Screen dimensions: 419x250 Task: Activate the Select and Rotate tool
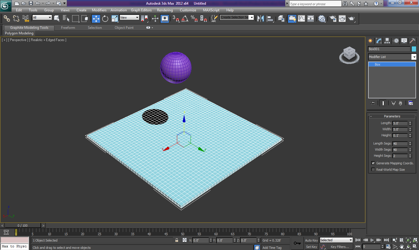pyautogui.click(x=105, y=19)
